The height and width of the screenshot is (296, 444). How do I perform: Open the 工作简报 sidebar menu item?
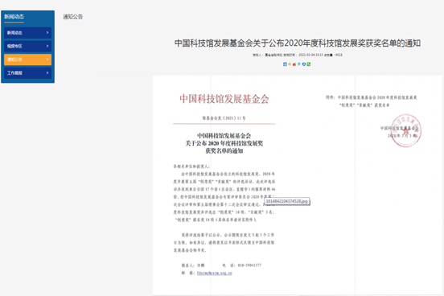pos(27,73)
